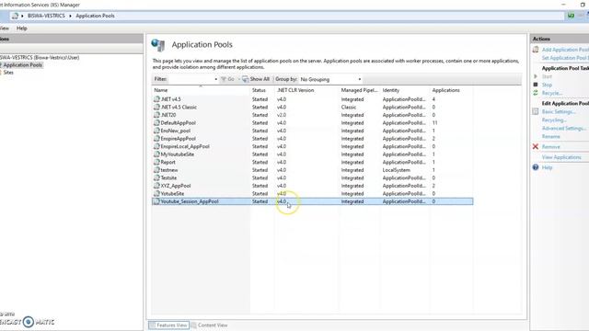Open the Filter dropdown arrow

[x=215, y=79]
